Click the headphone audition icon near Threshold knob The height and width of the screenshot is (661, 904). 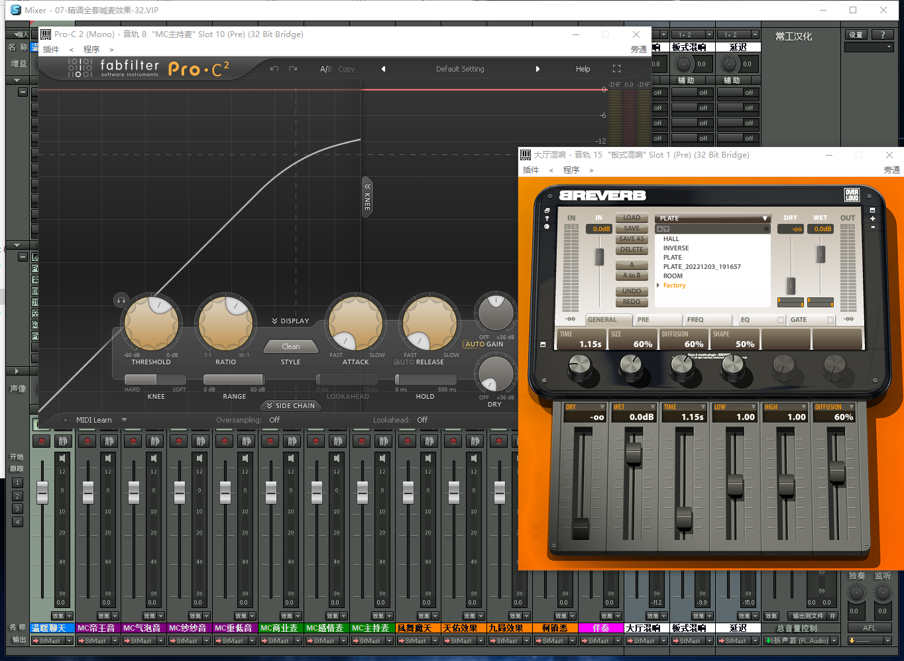point(121,301)
